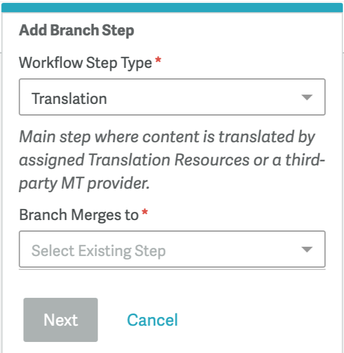
Task: Click the red asterisk beside Workflow Step Type
Action: pyautogui.click(x=158, y=60)
